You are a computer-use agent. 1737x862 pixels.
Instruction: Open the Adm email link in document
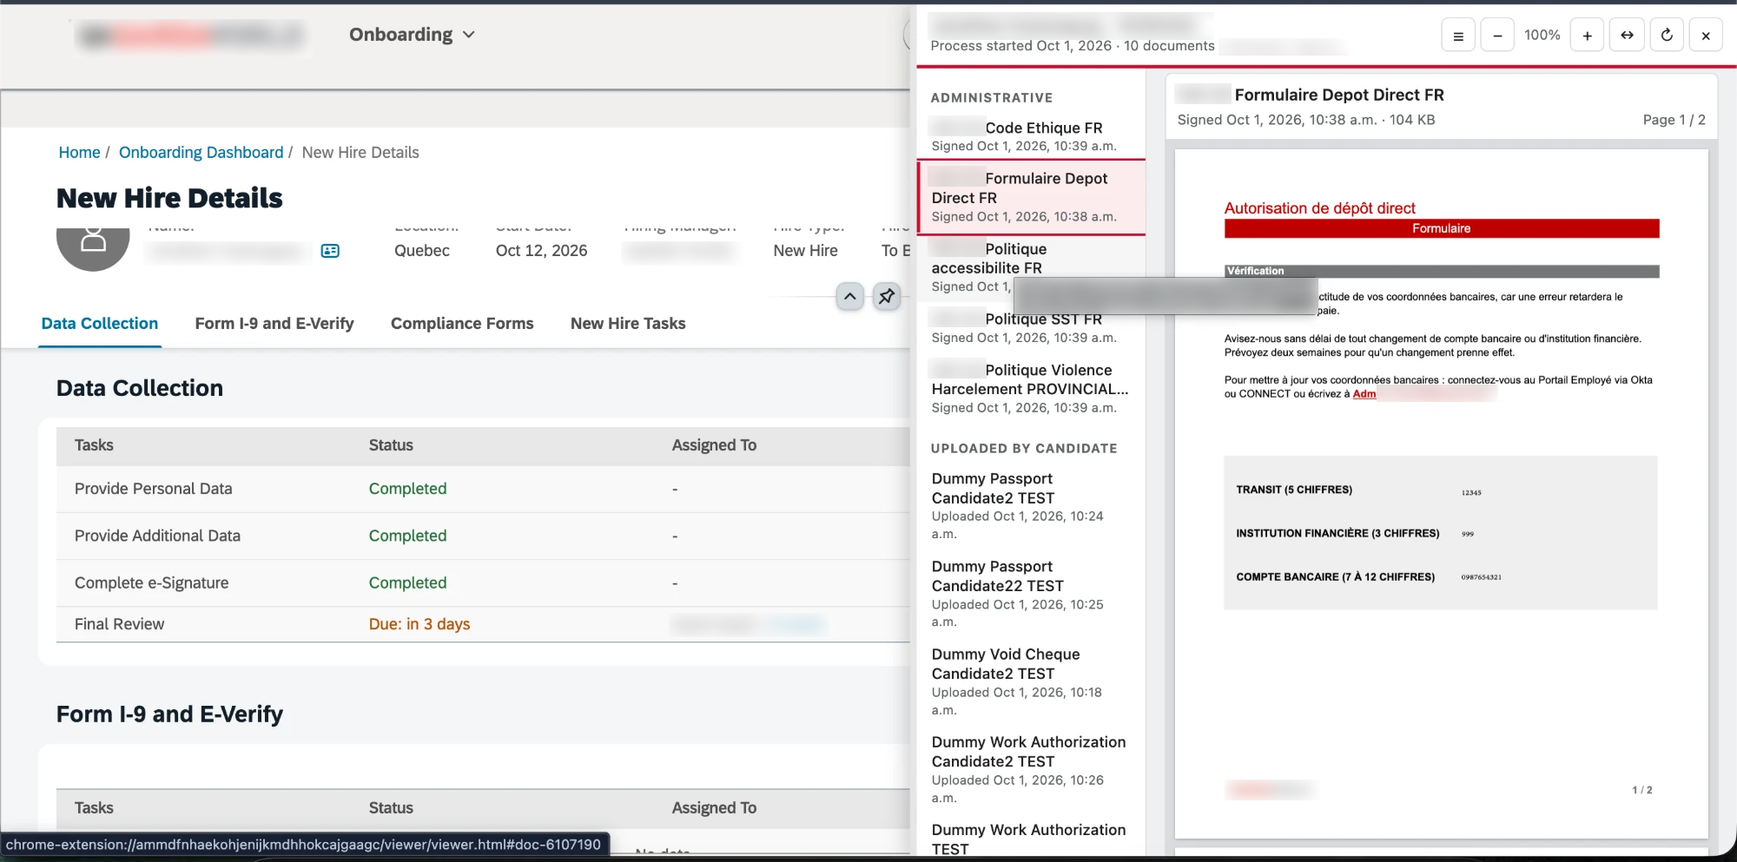point(1364,394)
